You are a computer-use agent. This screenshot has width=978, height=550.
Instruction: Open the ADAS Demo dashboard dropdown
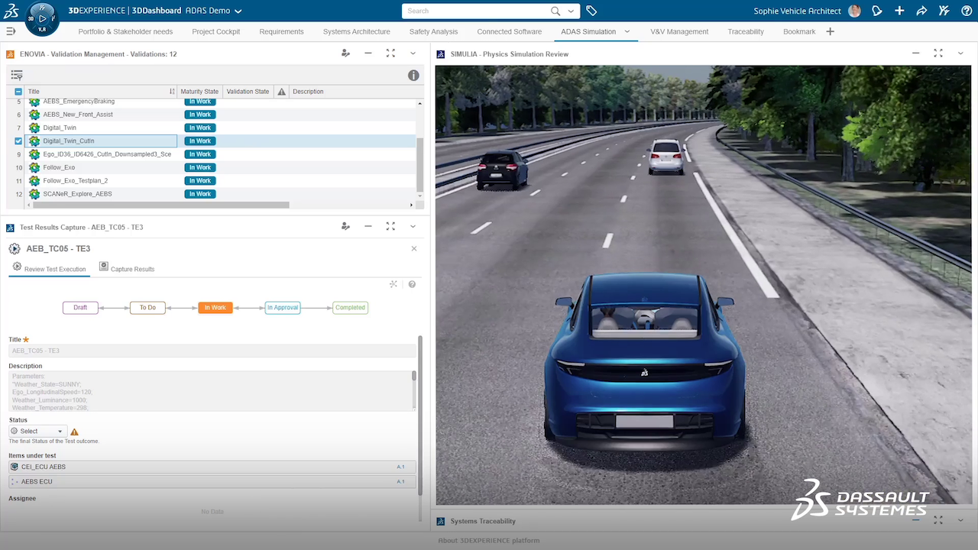click(238, 11)
